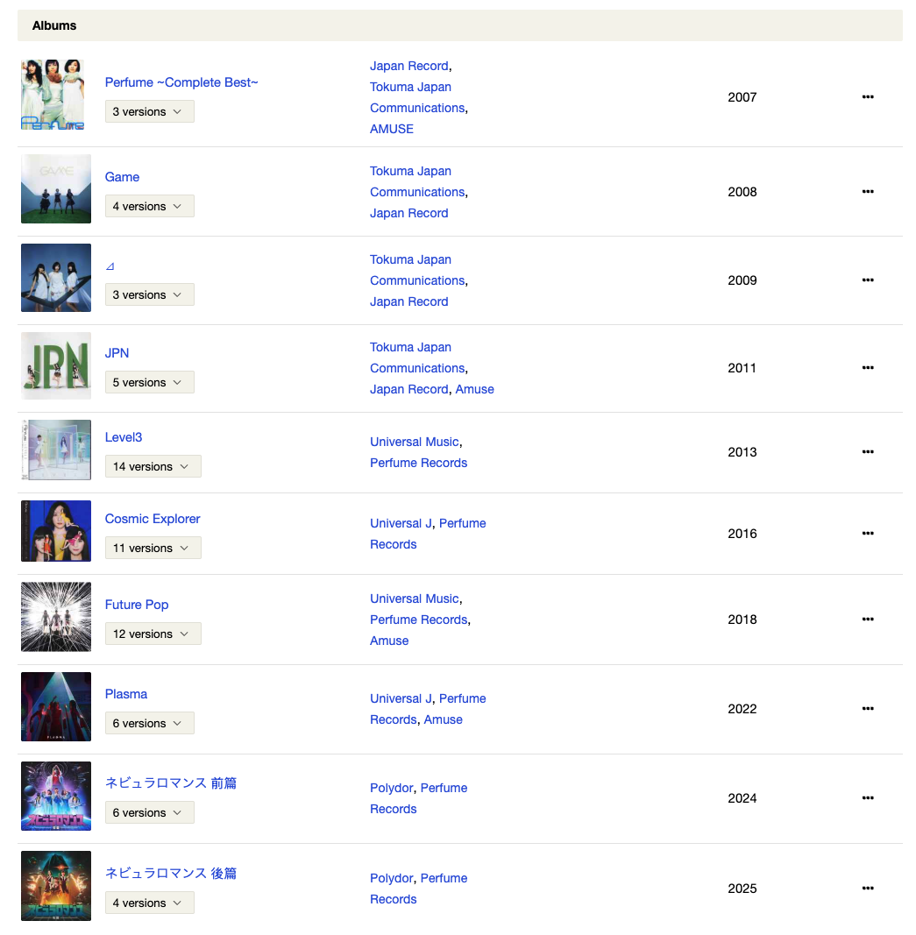View the JPN cover thumbnail
The height and width of the screenshot is (935, 916).
[x=56, y=365]
